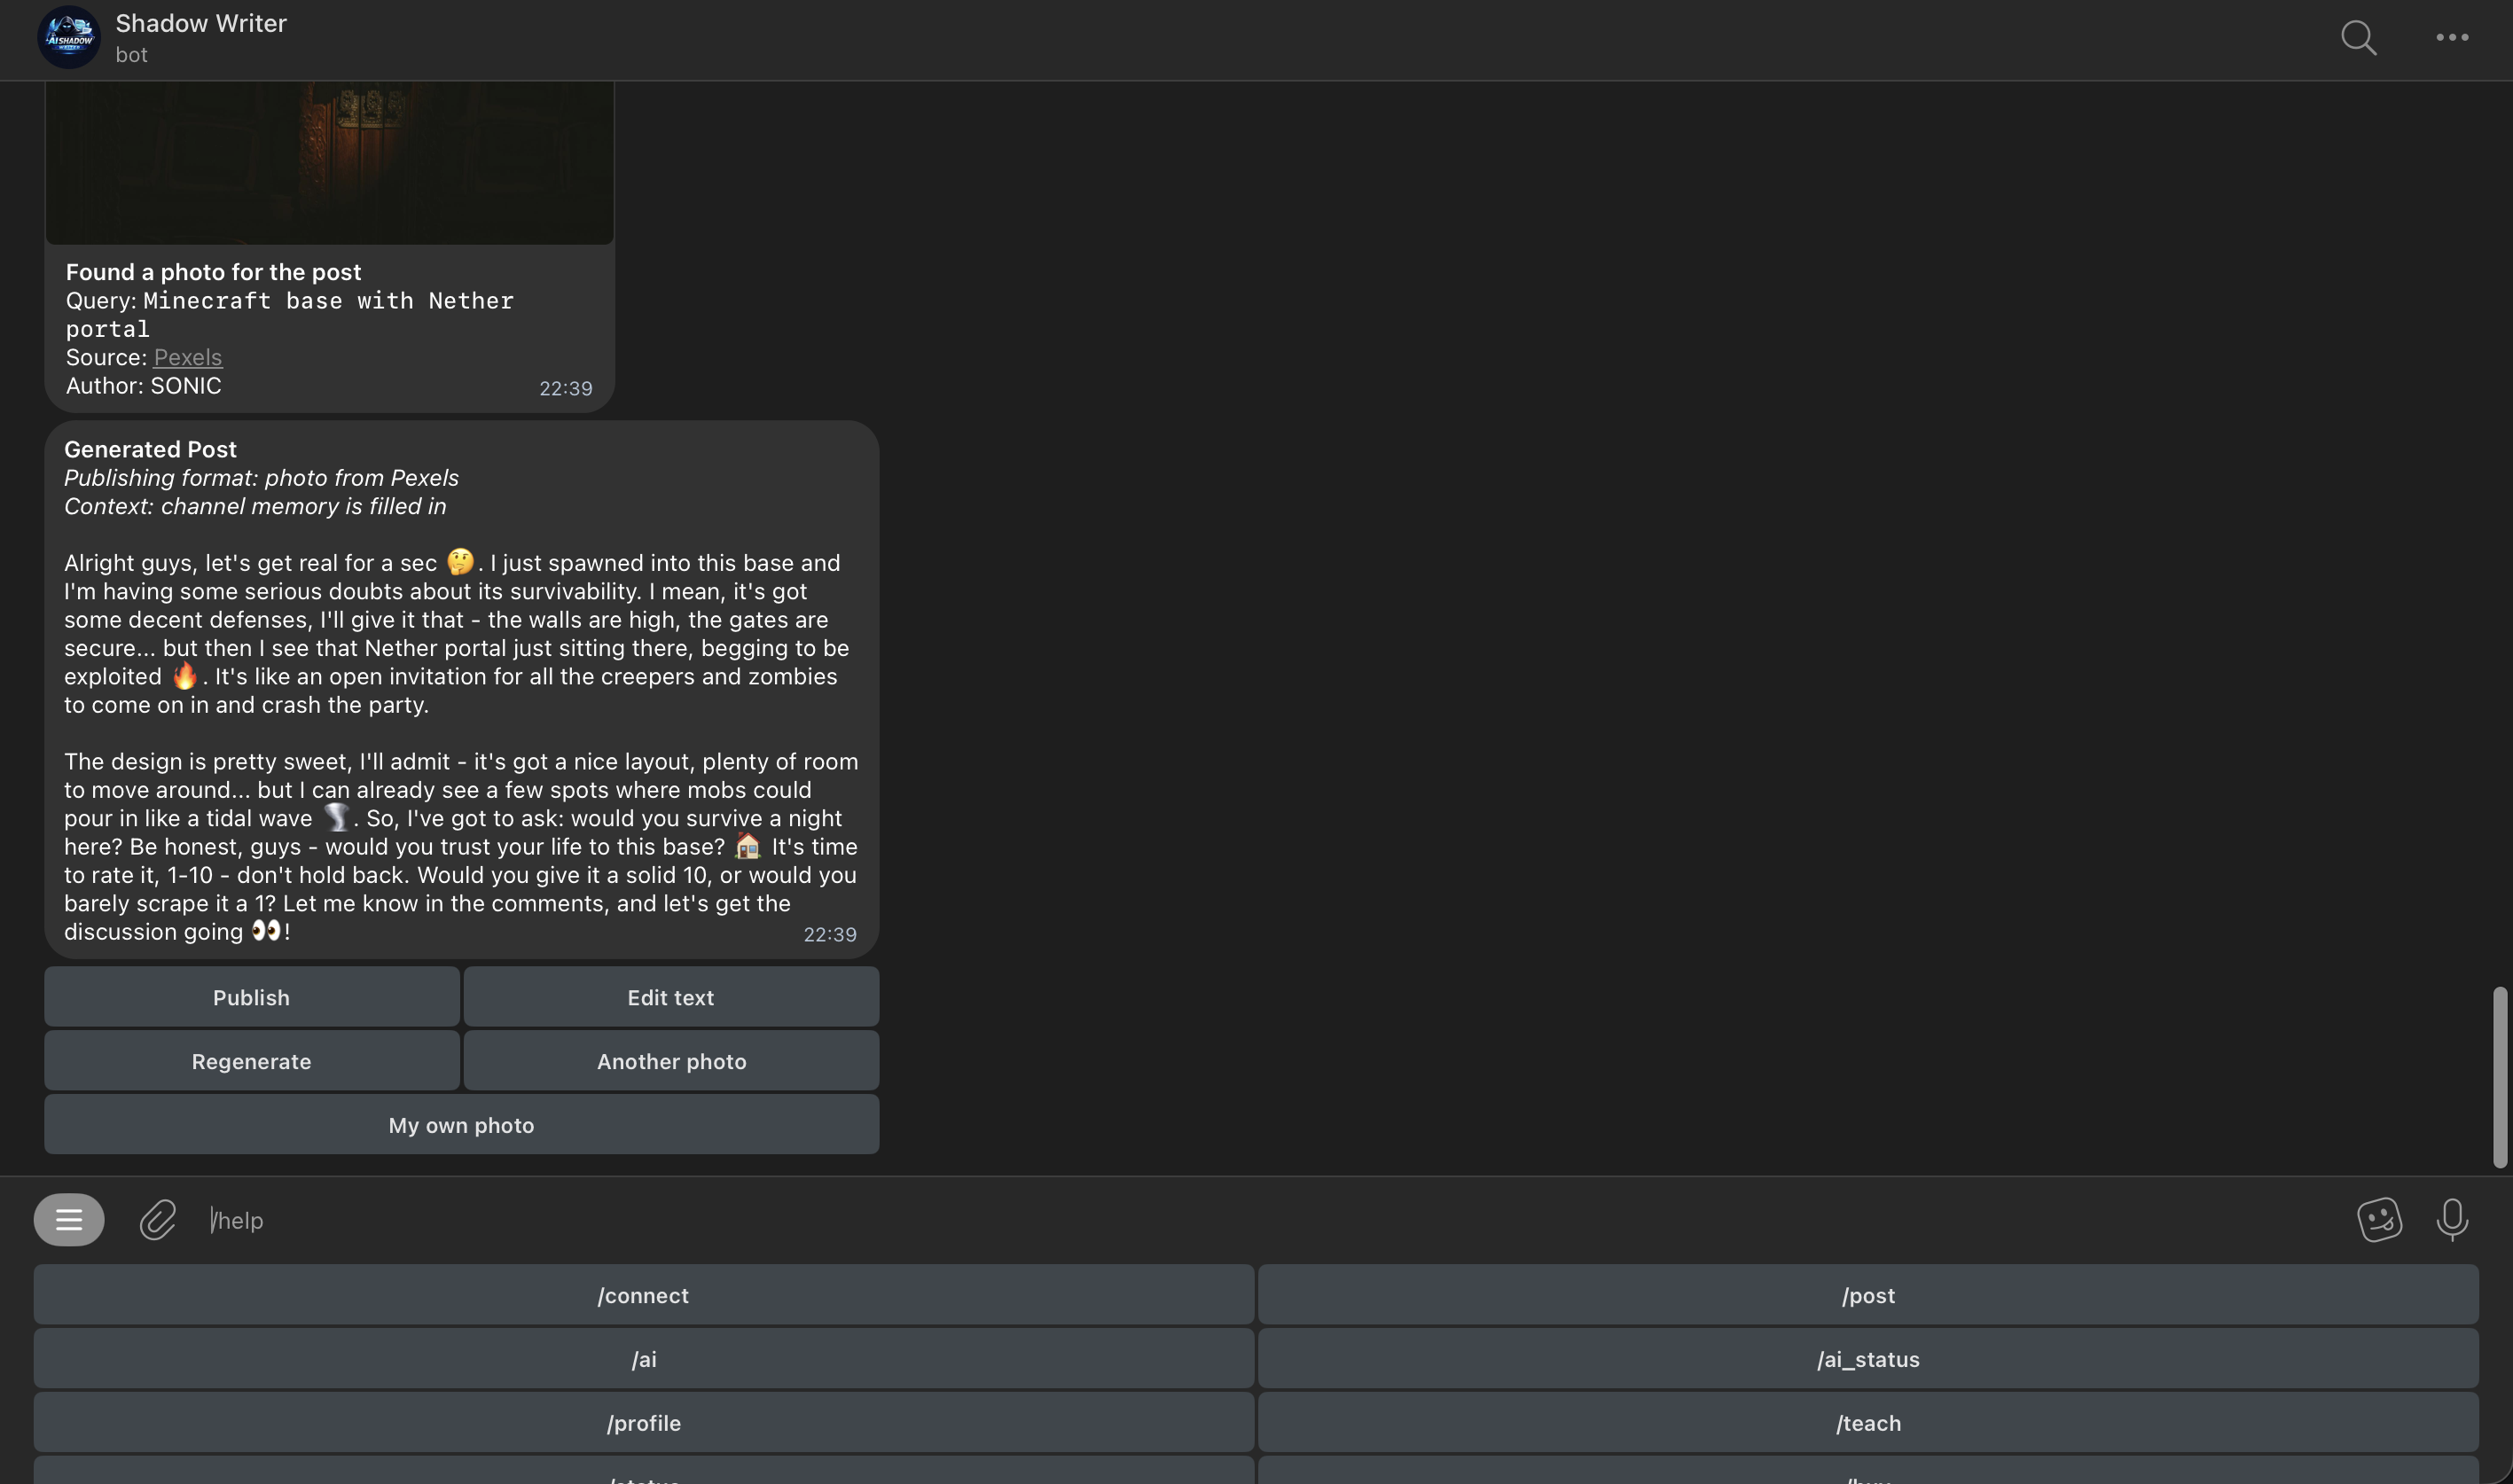This screenshot has height=1484, width=2513.
Task: Open search in the Shadow Writer chat
Action: point(2358,38)
